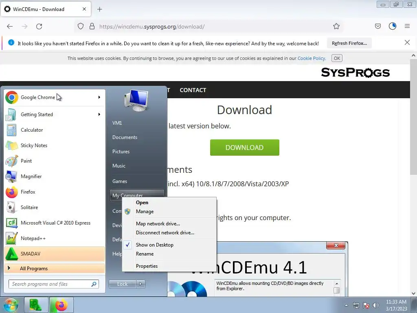Show hidden tray icons arrow
The image size is (417, 313).
pos(346,305)
